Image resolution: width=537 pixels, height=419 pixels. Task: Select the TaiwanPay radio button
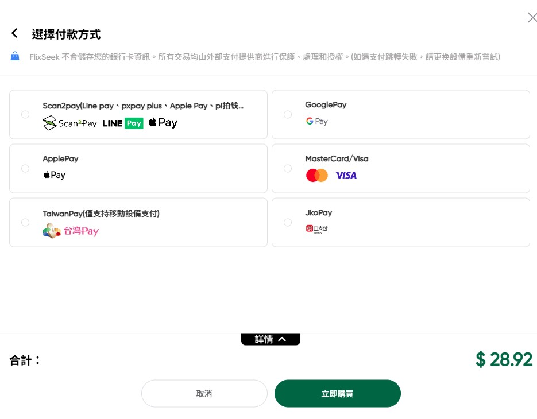tap(25, 223)
